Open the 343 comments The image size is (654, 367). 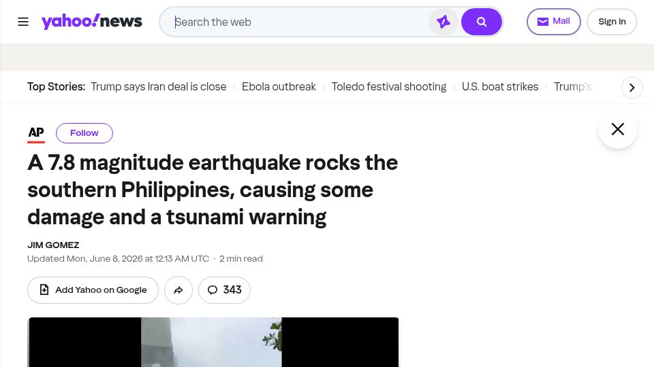tap(224, 290)
